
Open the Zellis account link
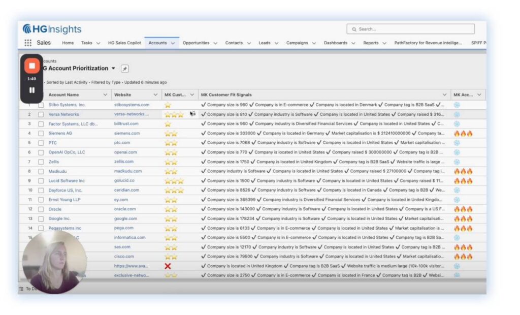(54, 162)
